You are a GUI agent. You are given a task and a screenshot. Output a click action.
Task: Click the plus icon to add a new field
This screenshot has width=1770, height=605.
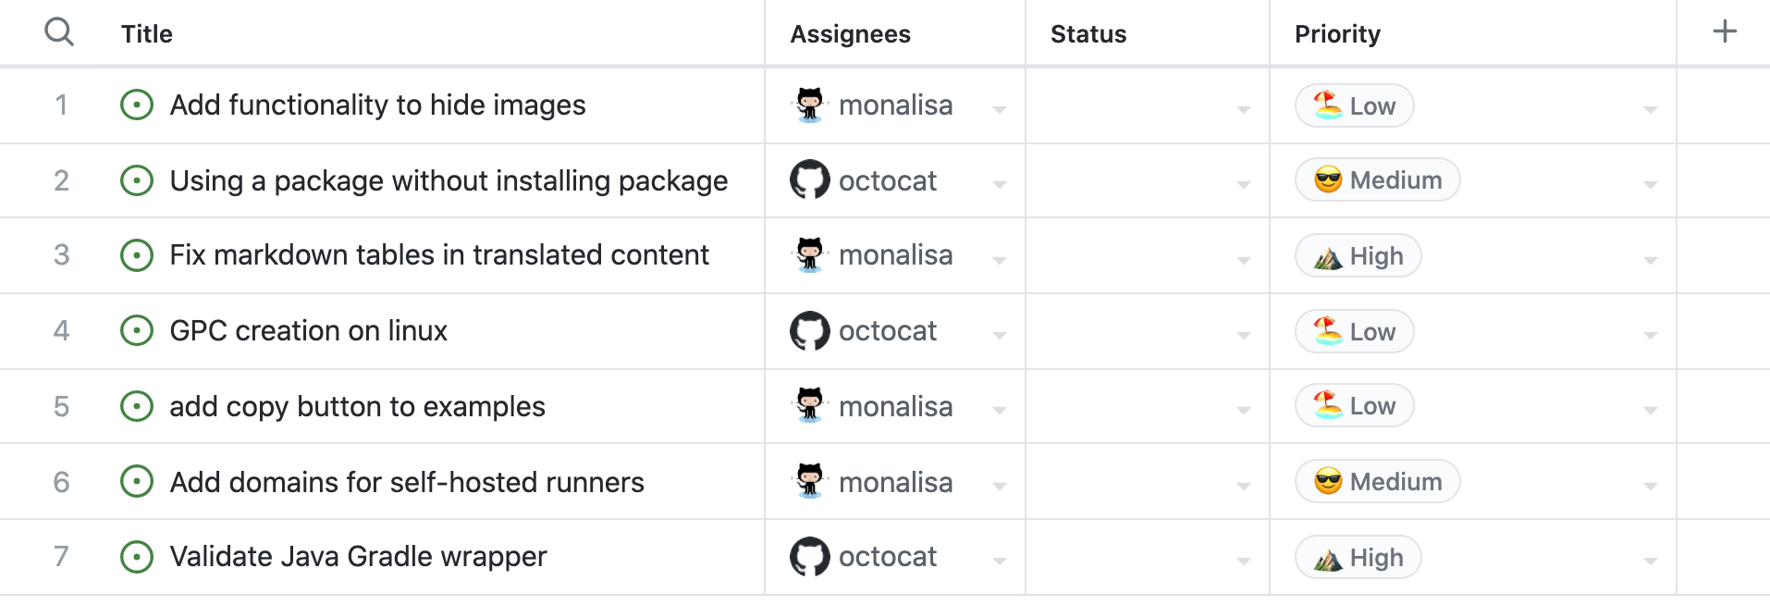[1725, 31]
